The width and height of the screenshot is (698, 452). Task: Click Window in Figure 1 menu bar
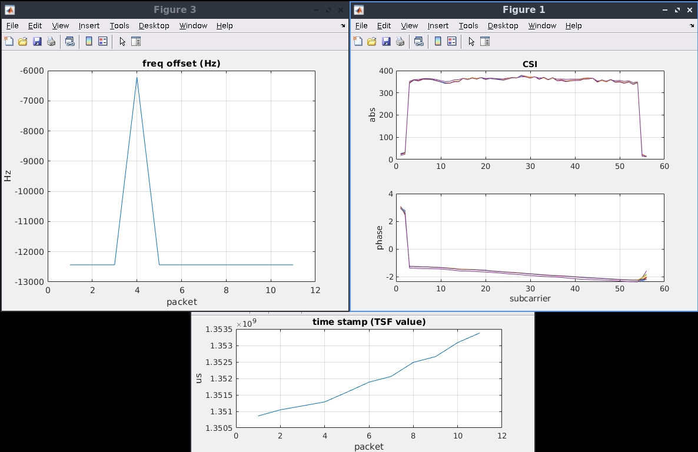(x=542, y=26)
